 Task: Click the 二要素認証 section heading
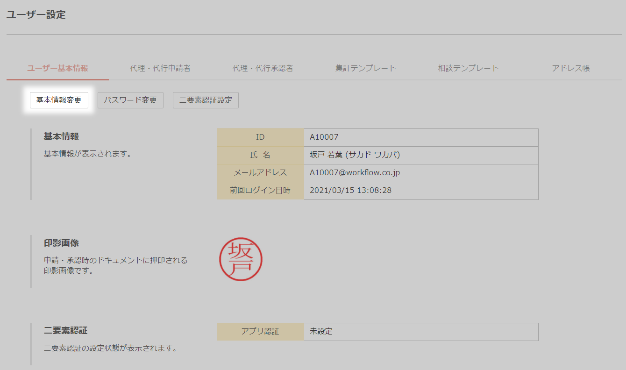click(x=65, y=331)
